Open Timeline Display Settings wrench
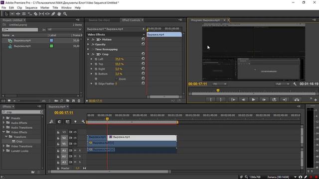 pos(83,121)
